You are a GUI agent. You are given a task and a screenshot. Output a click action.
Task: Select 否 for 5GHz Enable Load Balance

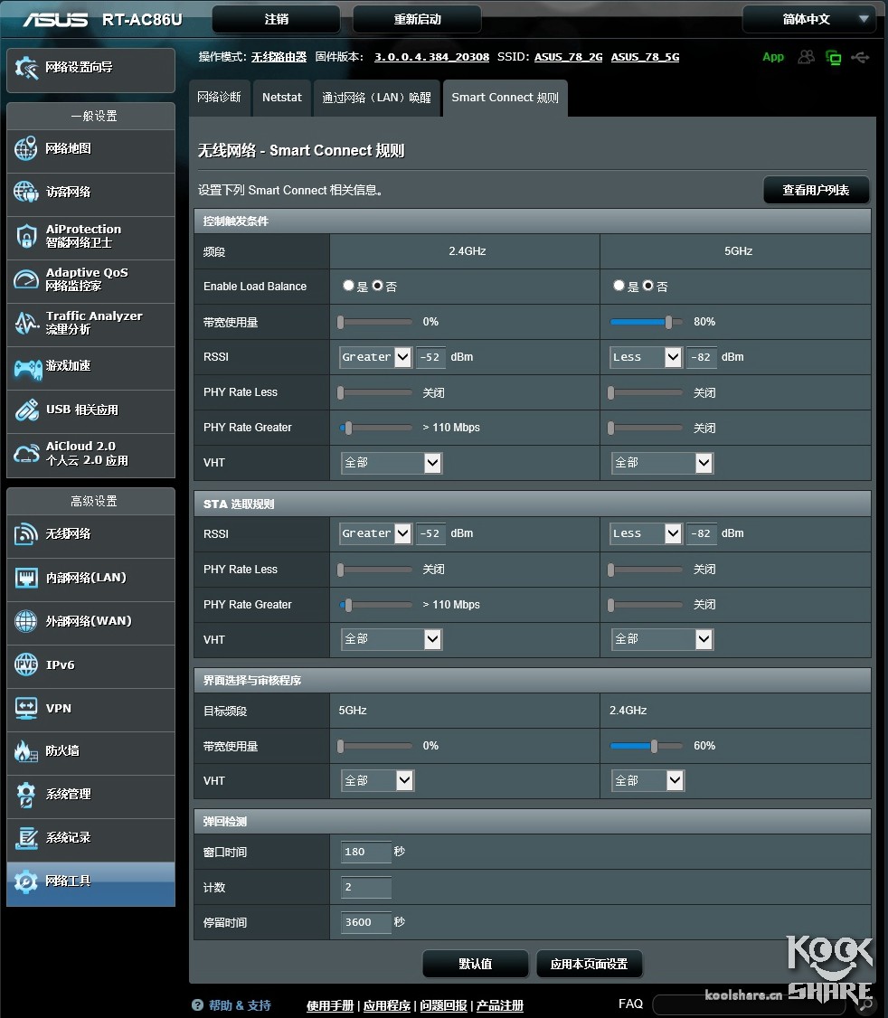pyautogui.click(x=647, y=286)
